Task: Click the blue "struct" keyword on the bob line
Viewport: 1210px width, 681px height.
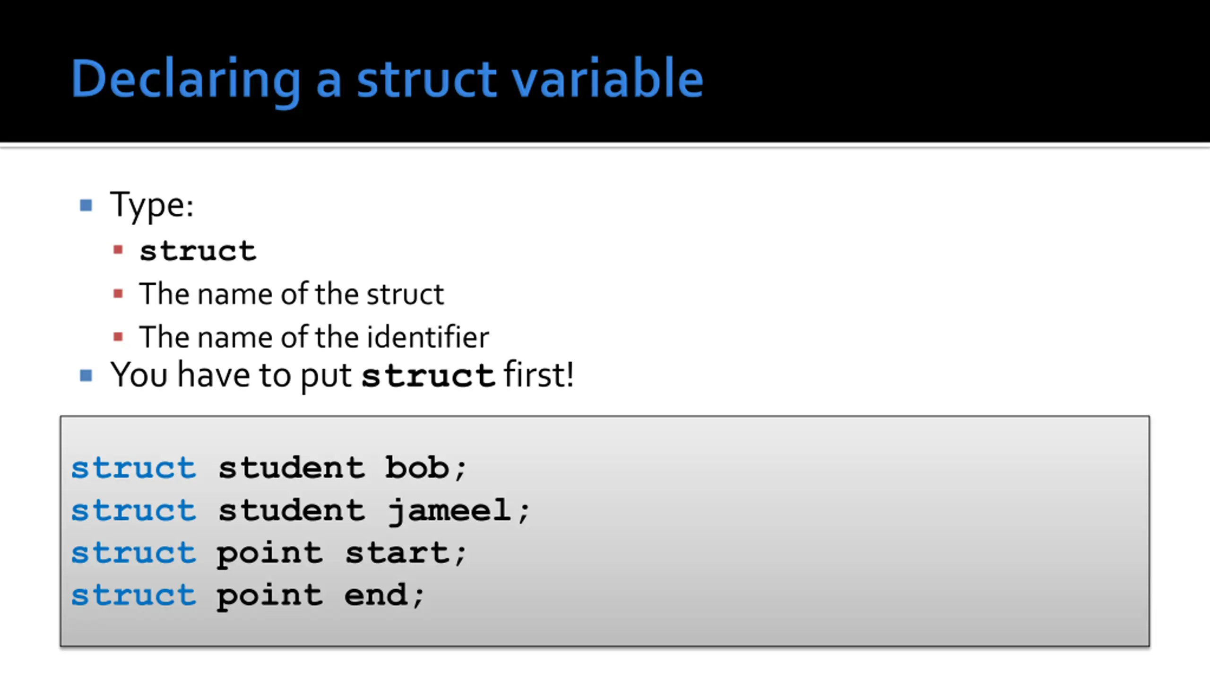Action: [x=133, y=468]
